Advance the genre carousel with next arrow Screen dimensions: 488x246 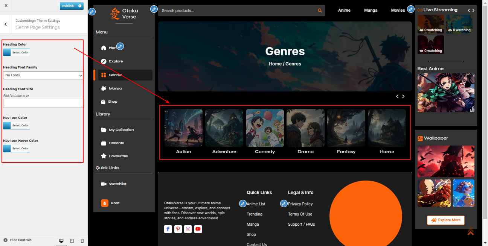point(403,97)
